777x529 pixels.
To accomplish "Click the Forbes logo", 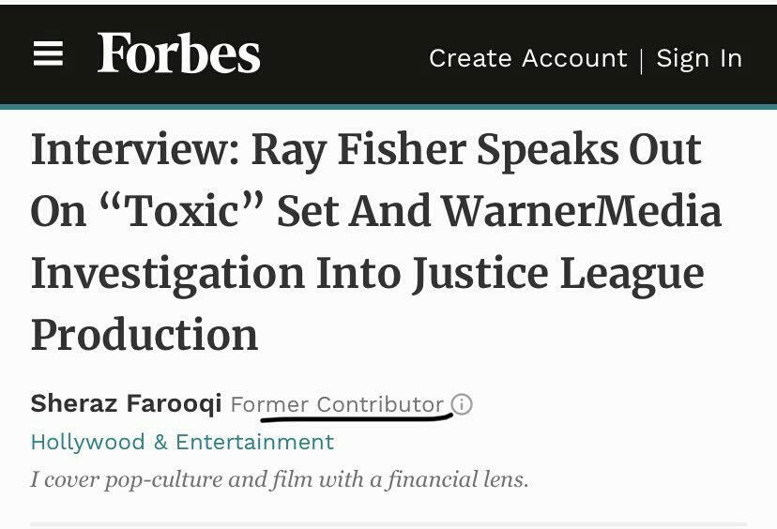I will [178, 54].
